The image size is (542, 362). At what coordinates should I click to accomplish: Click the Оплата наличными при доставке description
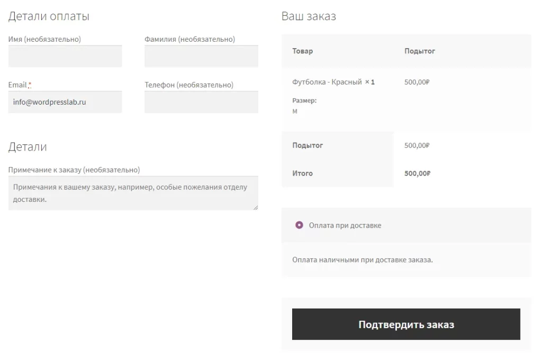(362, 260)
